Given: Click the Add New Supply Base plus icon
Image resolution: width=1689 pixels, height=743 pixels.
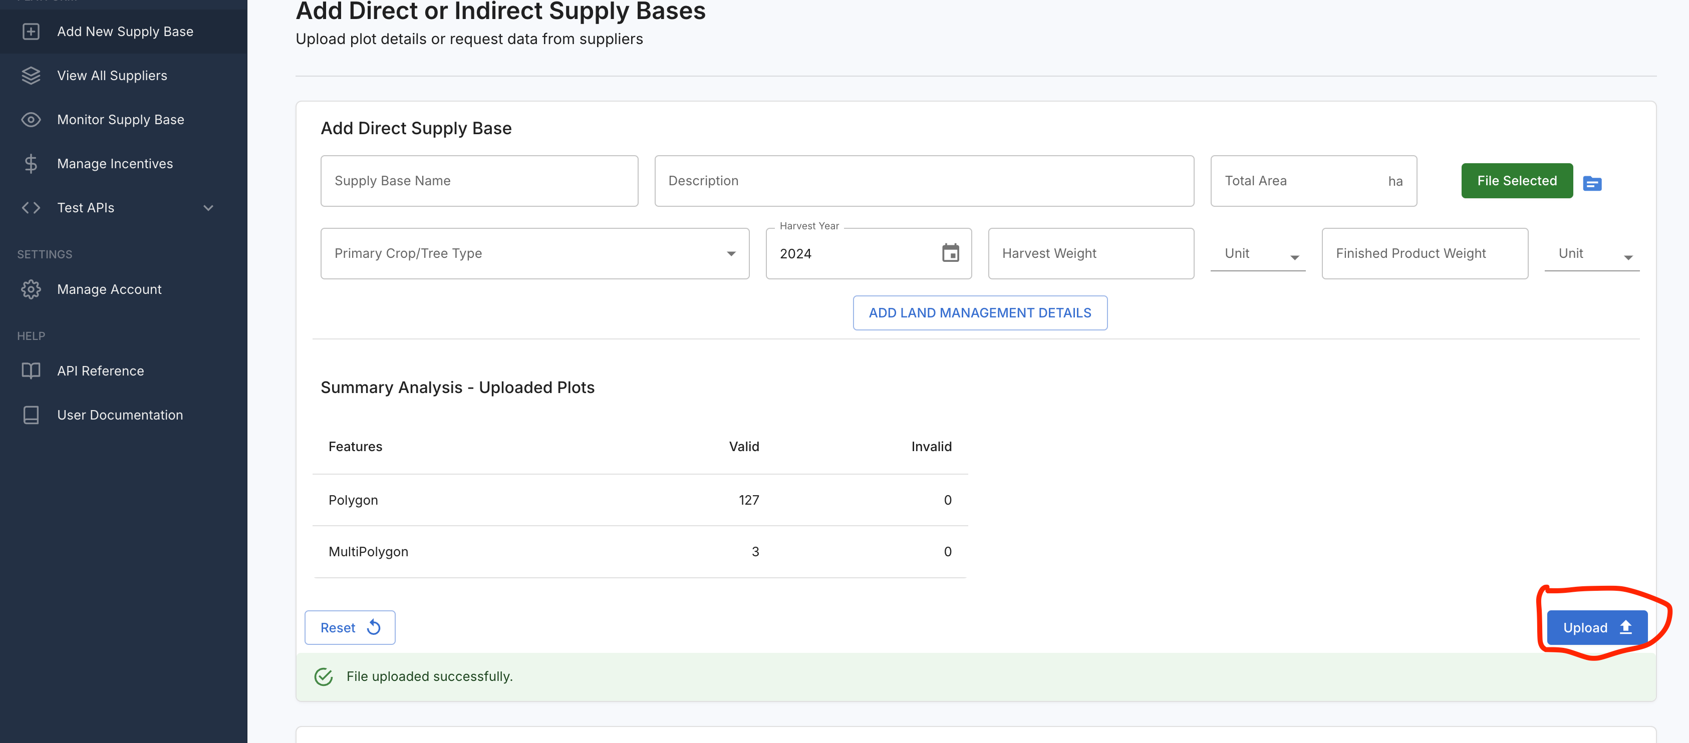Looking at the screenshot, I should [x=31, y=32].
